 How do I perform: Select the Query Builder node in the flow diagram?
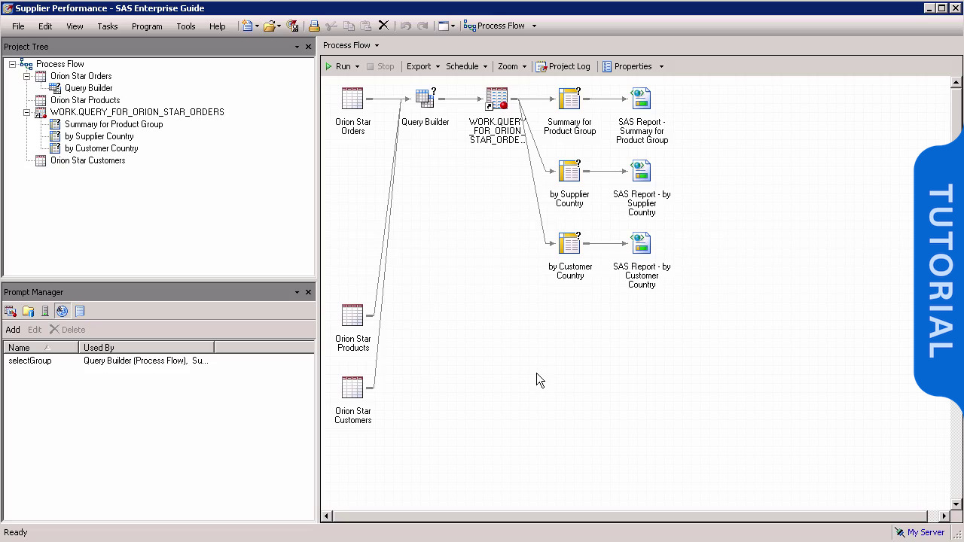425,107
